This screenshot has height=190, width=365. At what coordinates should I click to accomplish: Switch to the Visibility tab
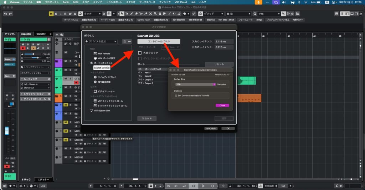[41, 34]
